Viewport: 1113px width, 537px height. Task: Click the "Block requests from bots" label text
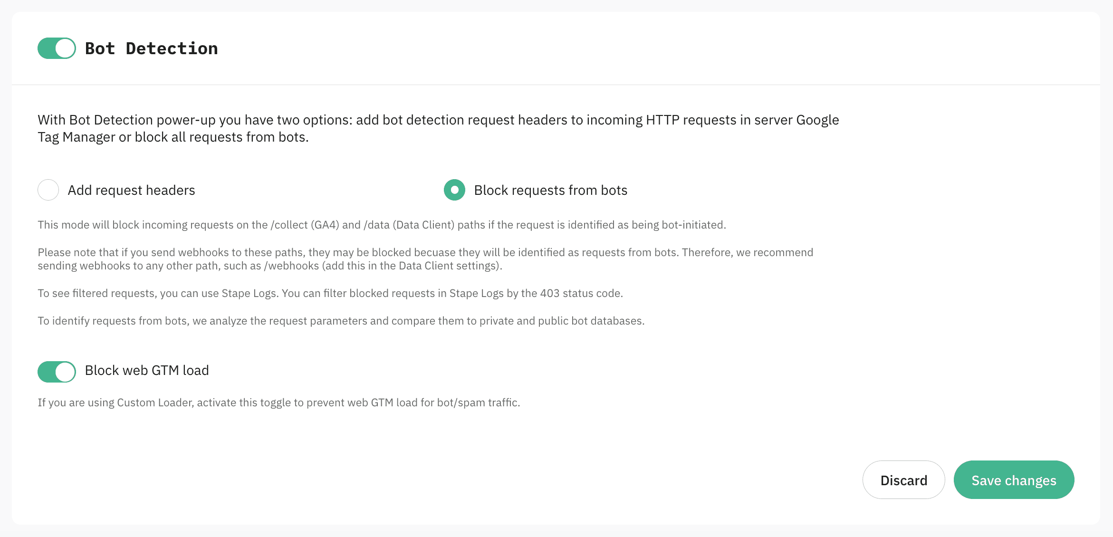[550, 190]
